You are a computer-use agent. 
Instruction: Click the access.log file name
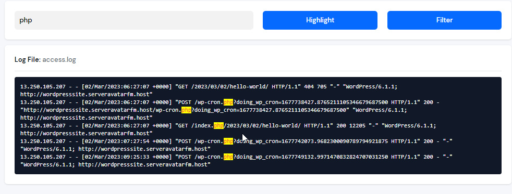point(59,60)
